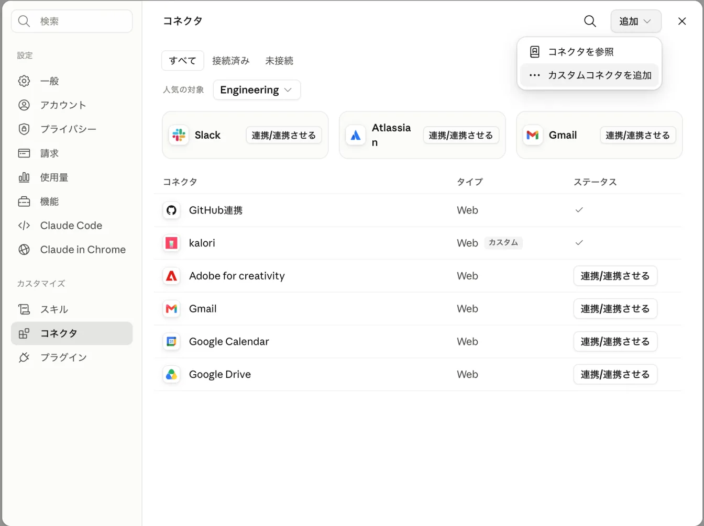Open 使用量 via the bar chart icon
The image size is (704, 526).
24,177
